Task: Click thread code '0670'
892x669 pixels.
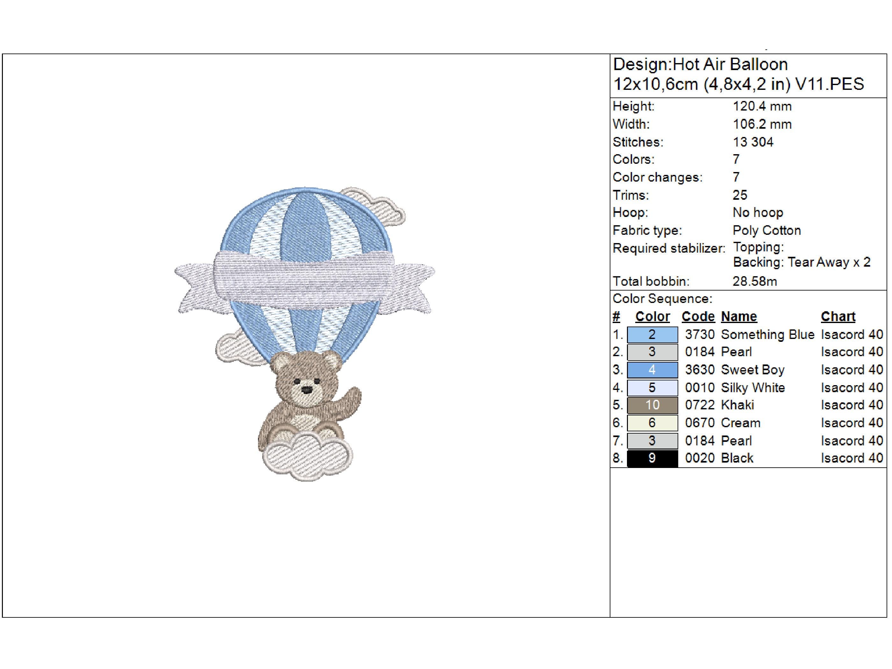Action: [700, 423]
